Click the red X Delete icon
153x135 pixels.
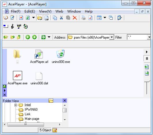tap(75, 18)
